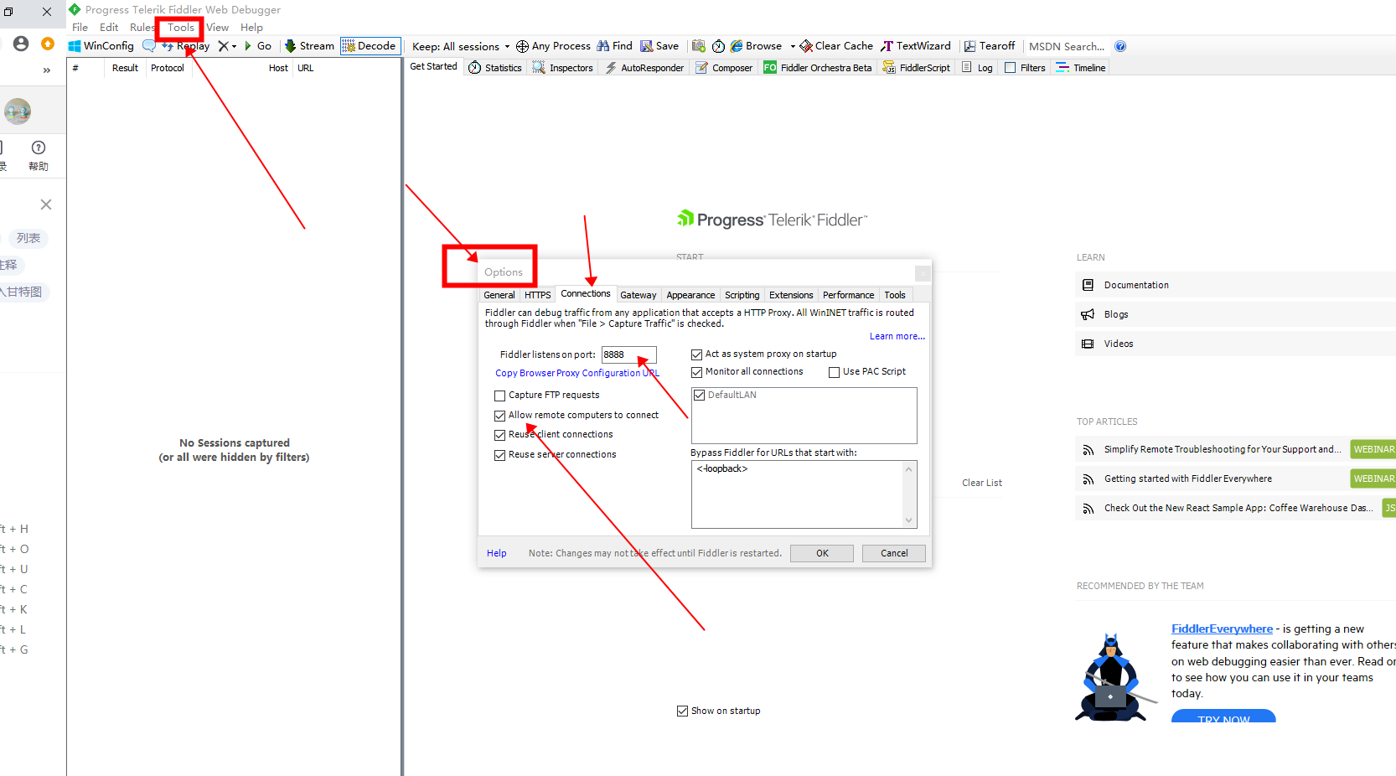The image size is (1396, 776).
Task: Click Clear Cache toolbar button
Action: pos(836,46)
